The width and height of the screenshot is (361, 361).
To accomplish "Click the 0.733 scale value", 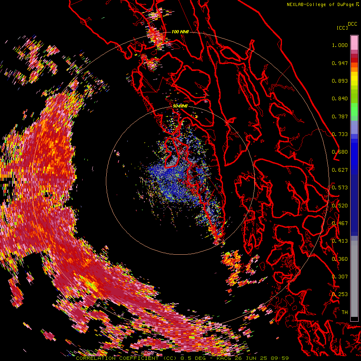I will tap(340, 134).
